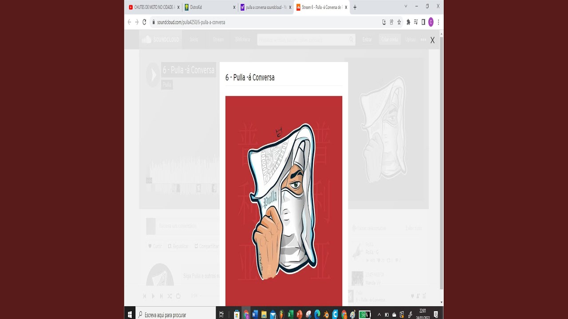
Task: Go forward in browser history
Action: (137, 22)
